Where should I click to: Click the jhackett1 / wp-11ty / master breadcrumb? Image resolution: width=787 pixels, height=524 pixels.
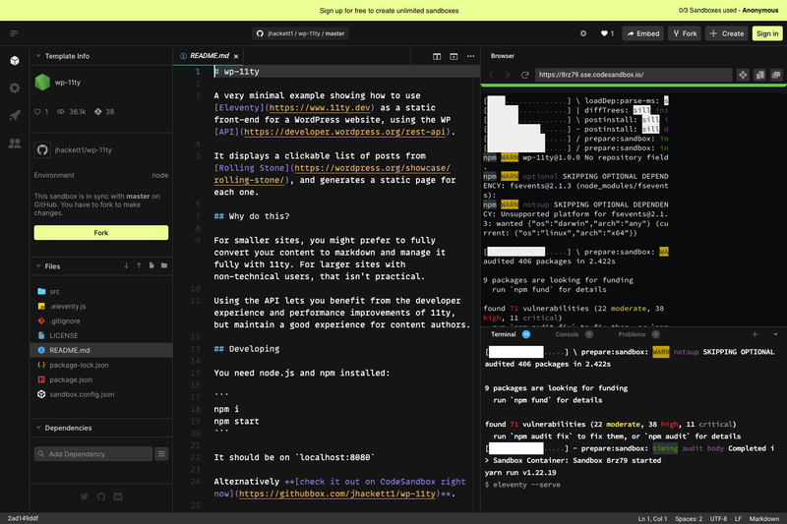pos(301,33)
